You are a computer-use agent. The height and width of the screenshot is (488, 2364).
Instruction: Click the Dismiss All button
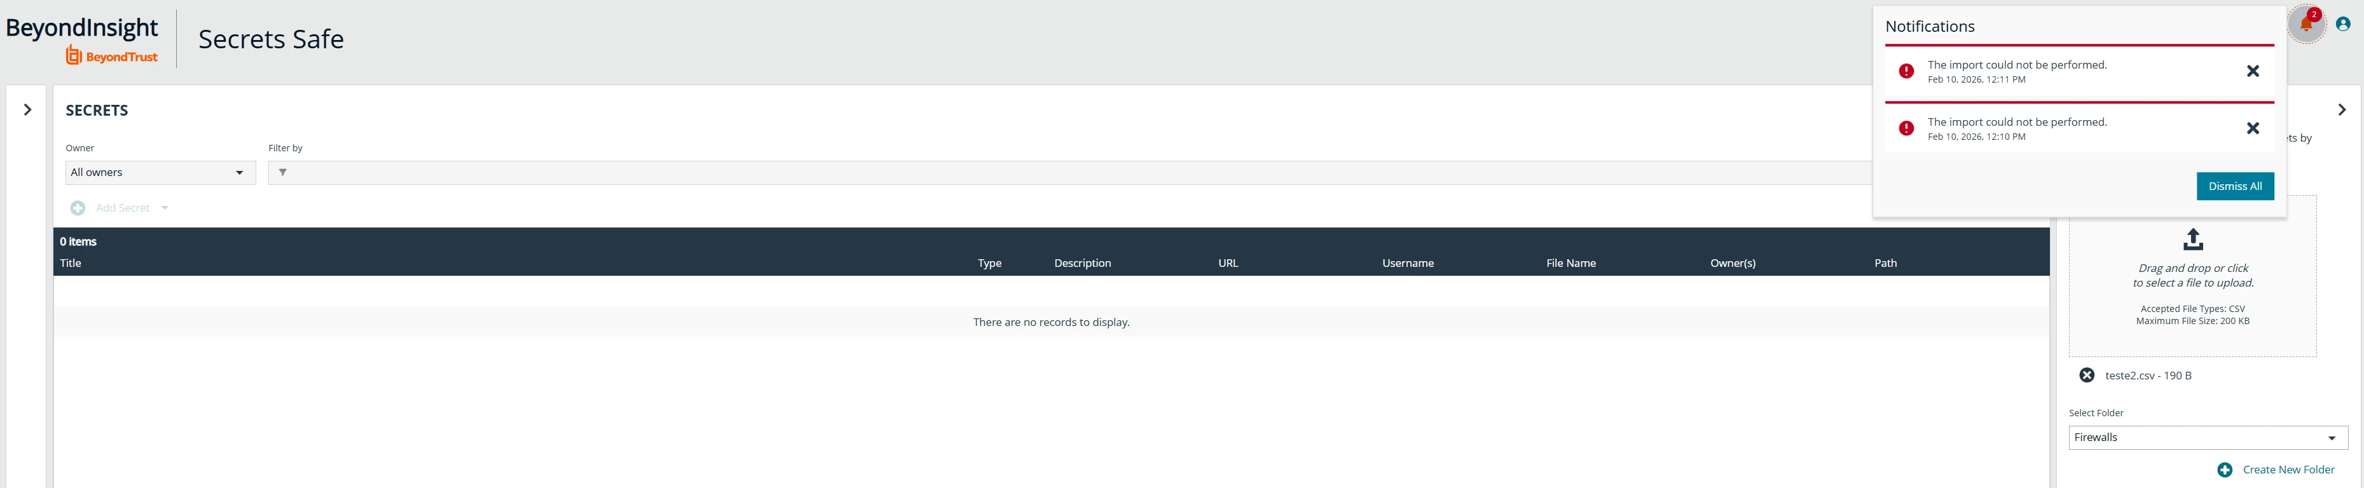(2234, 186)
